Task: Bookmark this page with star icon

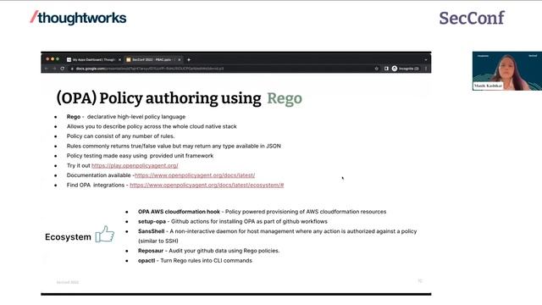Action: (x=376, y=69)
